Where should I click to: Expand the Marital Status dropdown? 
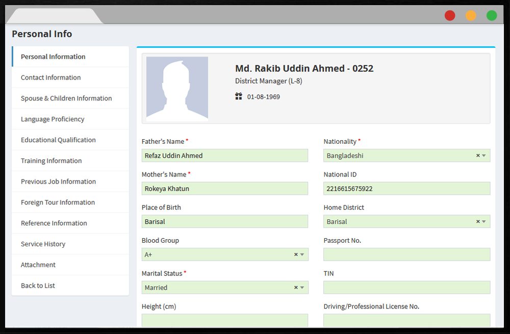pos(302,288)
